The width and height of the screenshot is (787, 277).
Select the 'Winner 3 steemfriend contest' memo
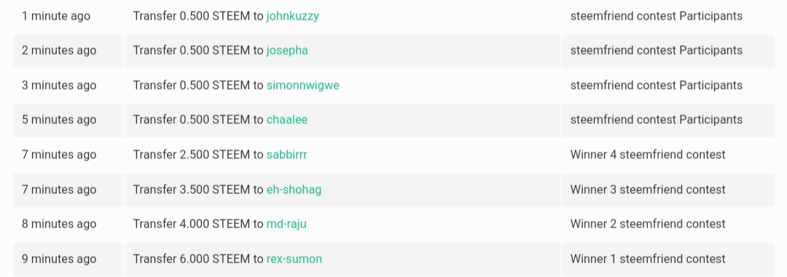coord(648,190)
